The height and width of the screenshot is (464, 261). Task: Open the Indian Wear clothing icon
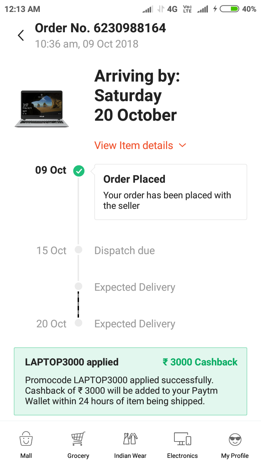130,439
